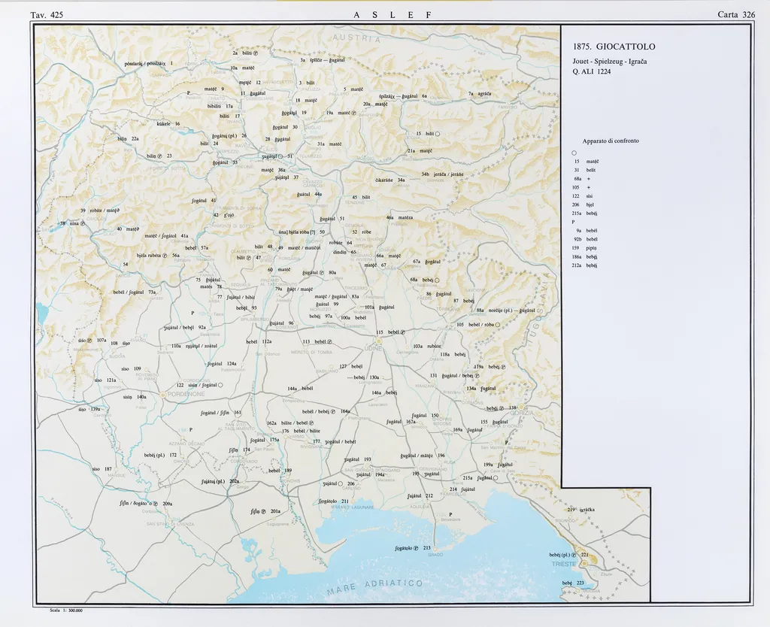Click the circled P next to point 115
This screenshot has width=770, height=627.
pyautogui.click(x=403, y=332)
